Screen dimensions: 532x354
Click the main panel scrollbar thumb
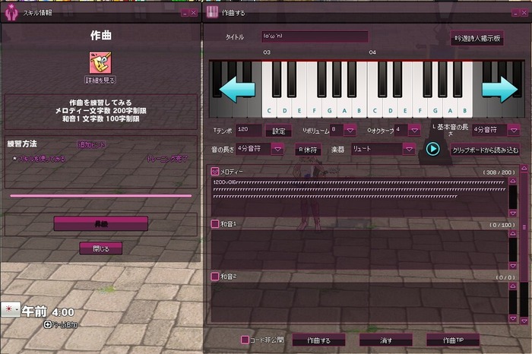[524, 227]
